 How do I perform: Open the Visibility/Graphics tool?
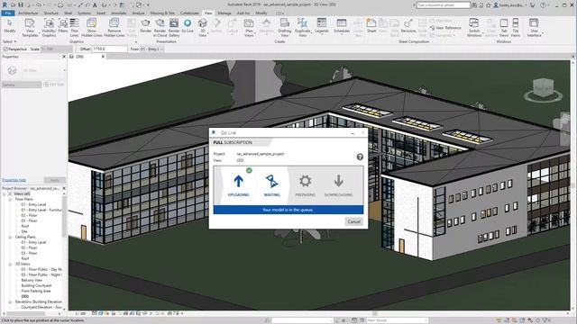(x=49, y=28)
